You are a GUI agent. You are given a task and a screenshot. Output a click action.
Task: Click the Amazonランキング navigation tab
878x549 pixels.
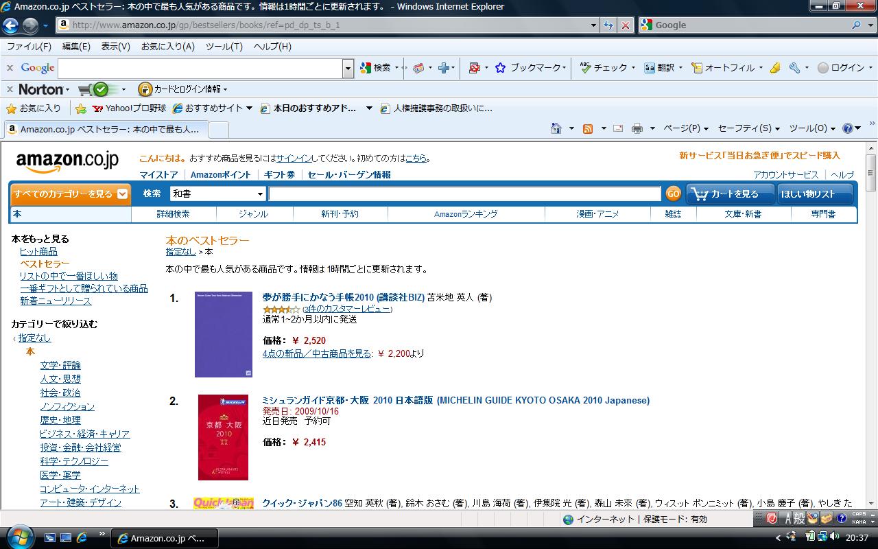click(466, 214)
